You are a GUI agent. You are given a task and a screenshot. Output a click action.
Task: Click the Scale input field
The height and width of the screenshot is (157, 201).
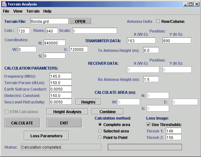coord(95,31)
